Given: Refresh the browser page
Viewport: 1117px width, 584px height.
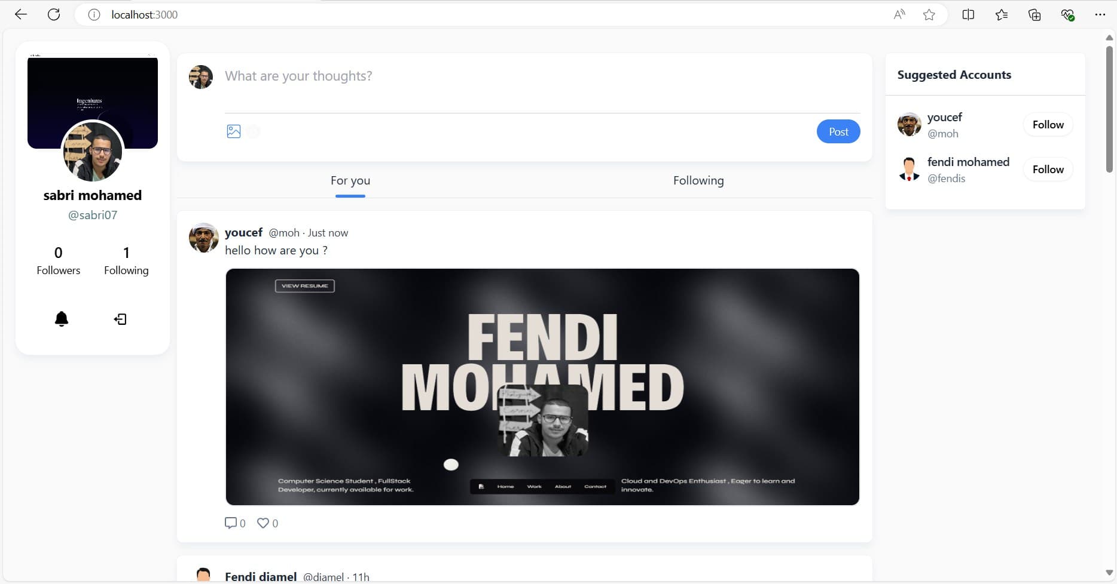Looking at the screenshot, I should click(54, 14).
